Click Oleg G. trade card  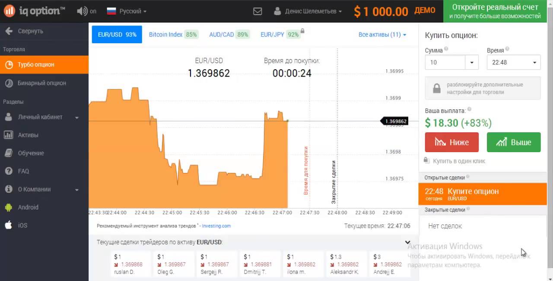point(174,264)
